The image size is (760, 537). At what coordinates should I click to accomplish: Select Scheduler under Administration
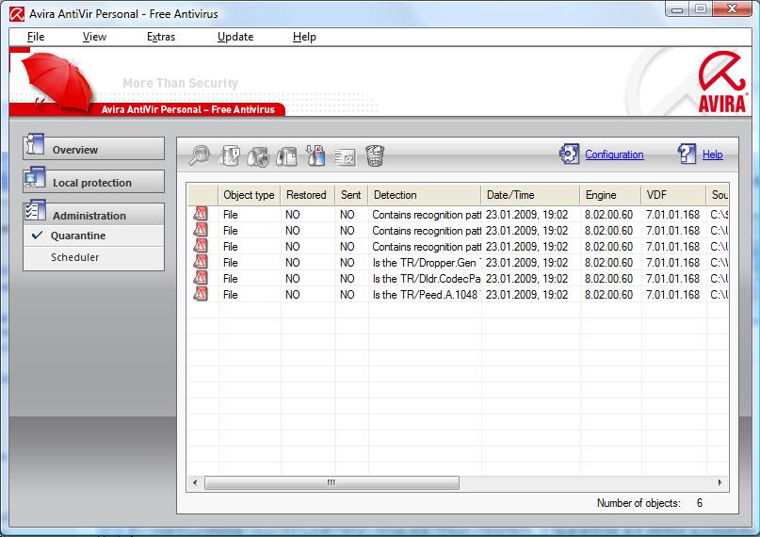coord(93,257)
